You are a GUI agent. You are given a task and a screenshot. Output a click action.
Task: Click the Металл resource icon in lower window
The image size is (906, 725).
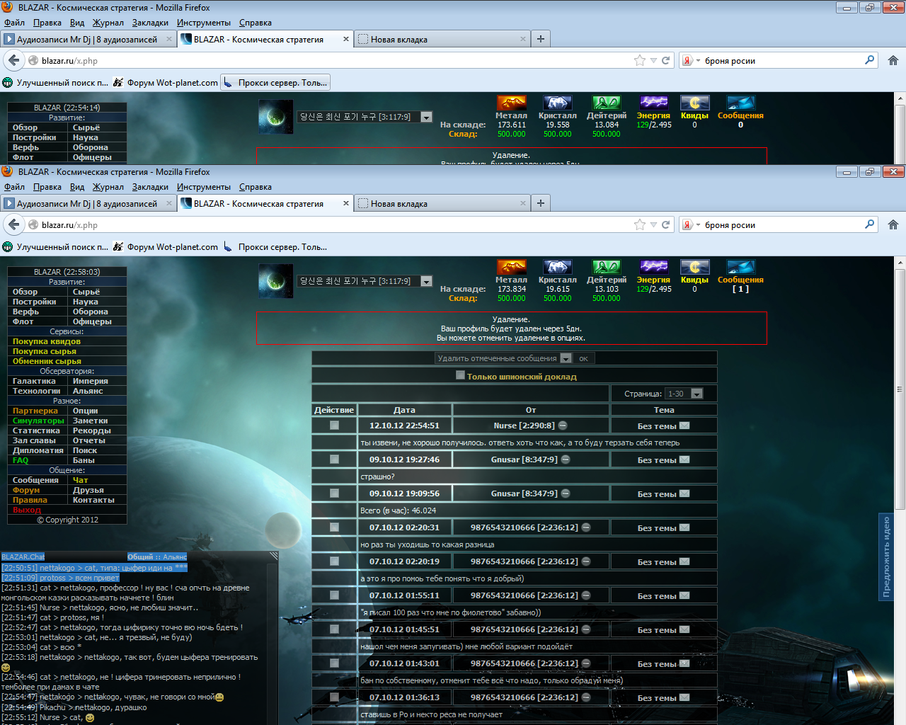pos(511,267)
